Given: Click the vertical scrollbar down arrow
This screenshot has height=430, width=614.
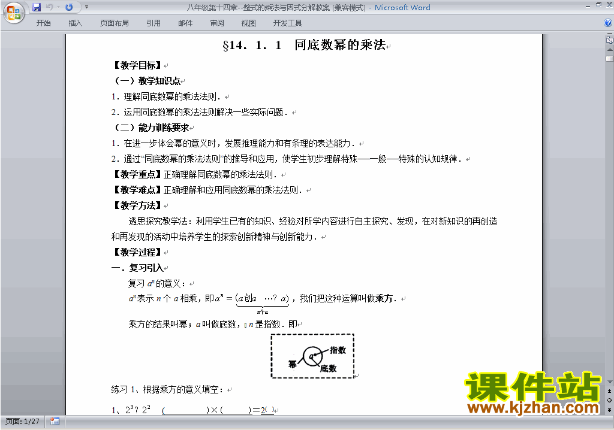Looking at the screenshot, I should [610, 382].
